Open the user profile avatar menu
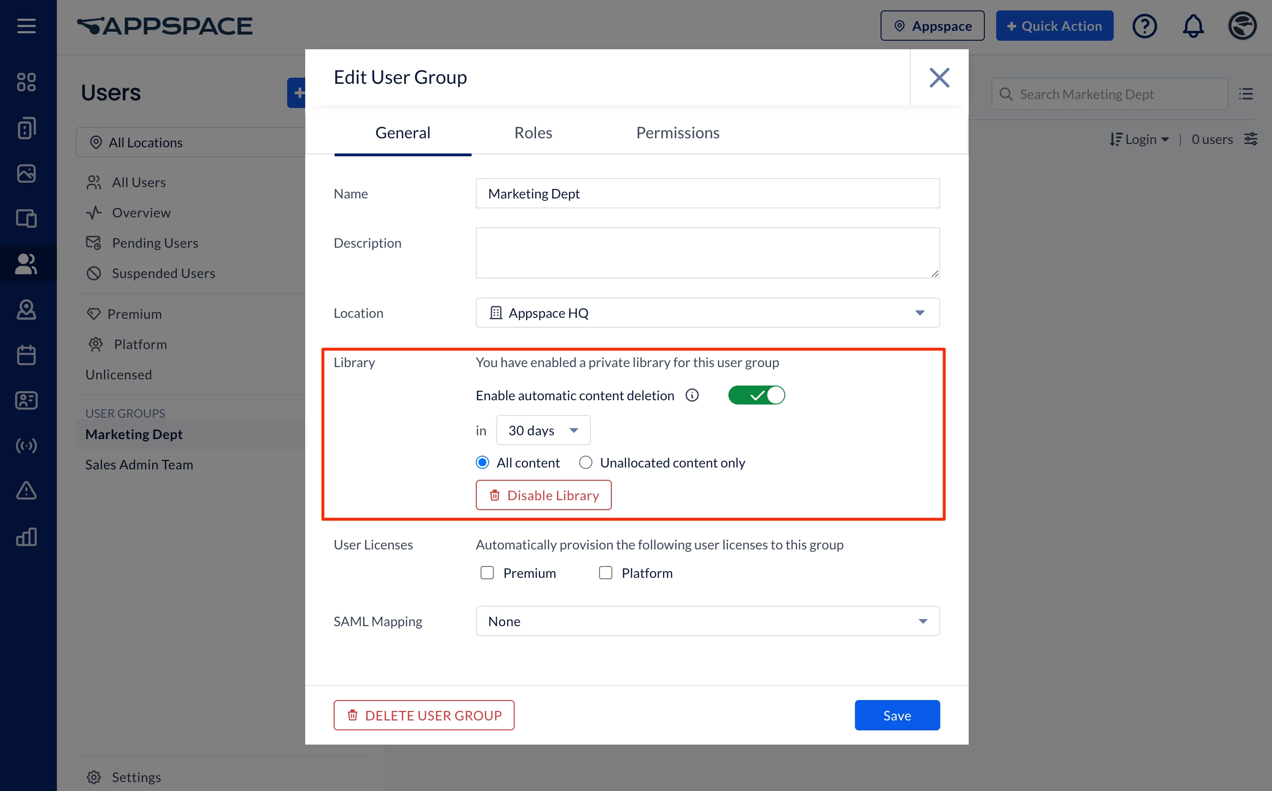 [1242, 26]
